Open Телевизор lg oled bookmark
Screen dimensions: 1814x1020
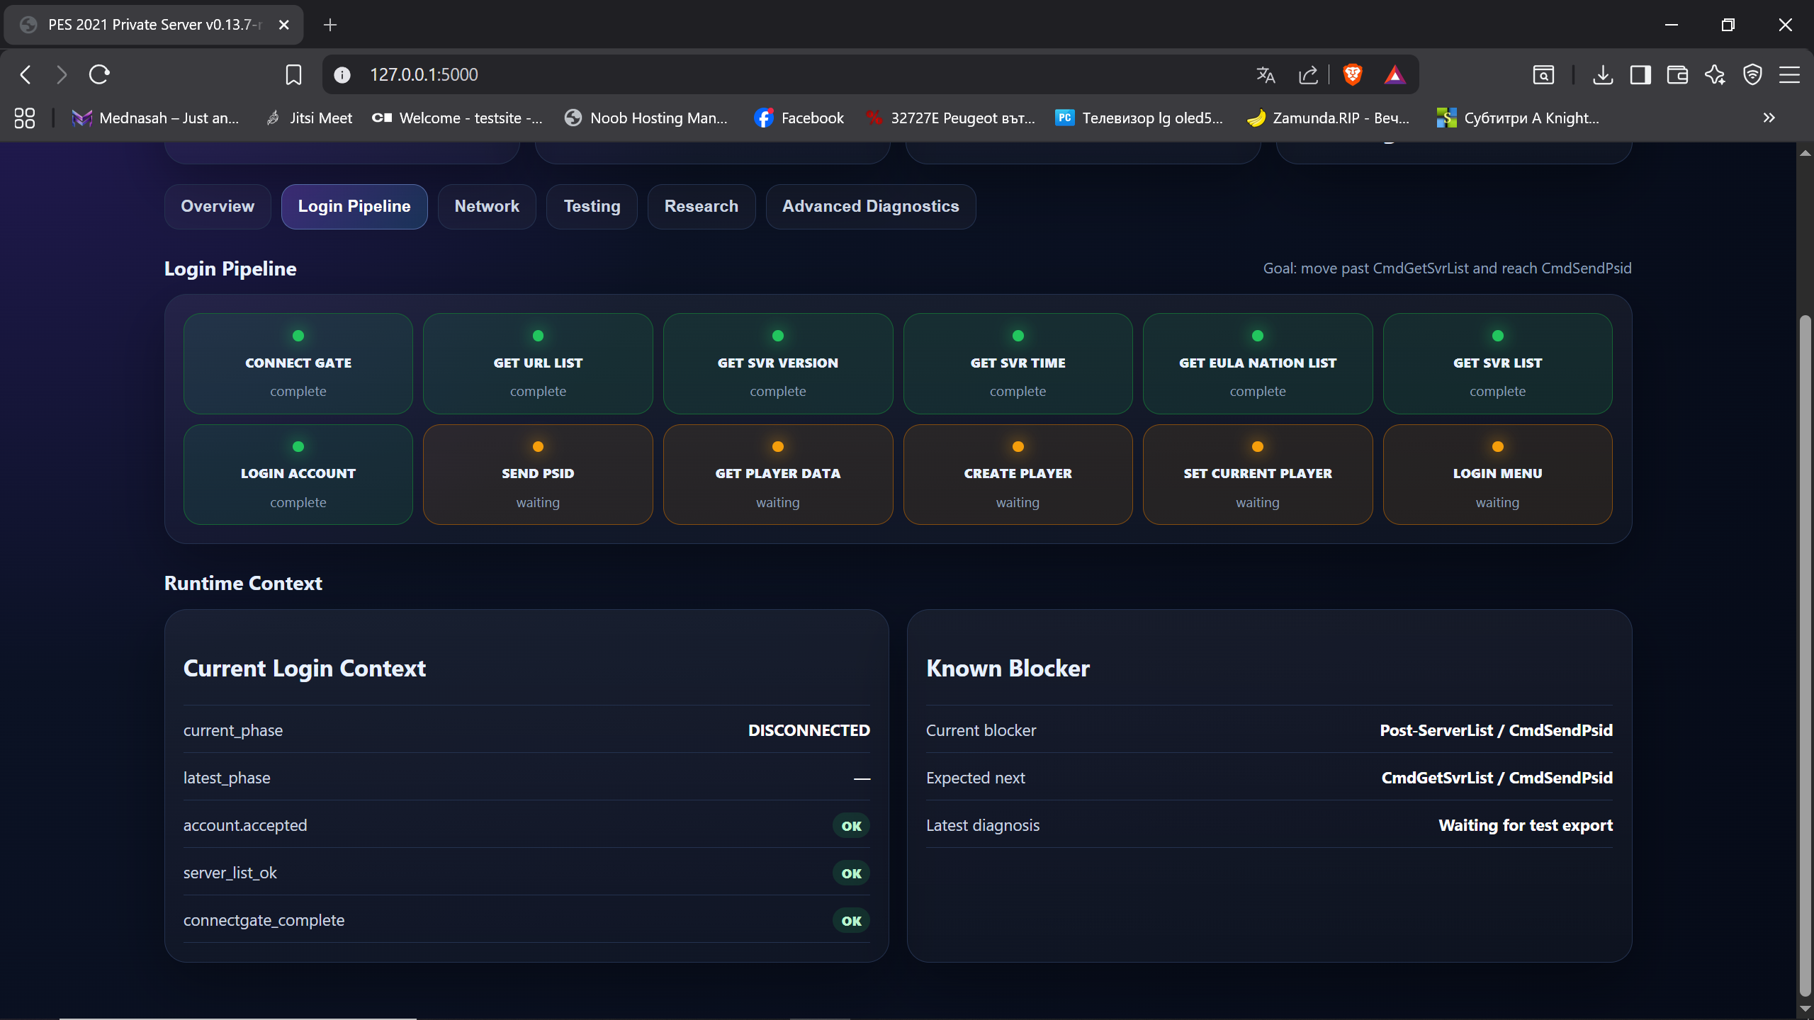[x=1139, y=118]
